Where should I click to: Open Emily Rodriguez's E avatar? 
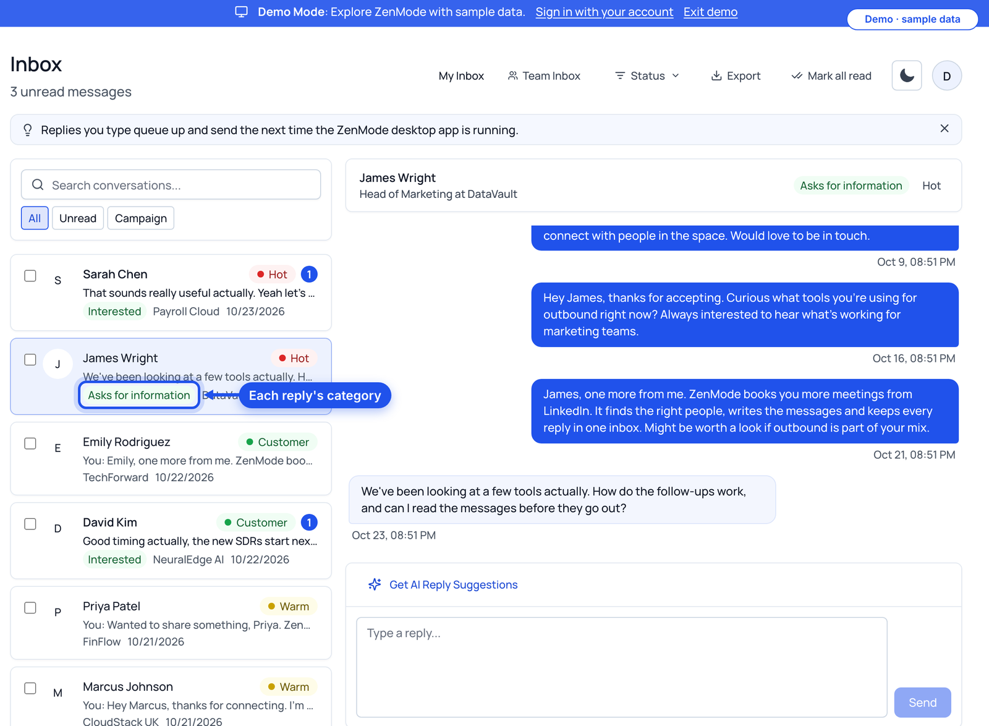(x=57, y=448)
